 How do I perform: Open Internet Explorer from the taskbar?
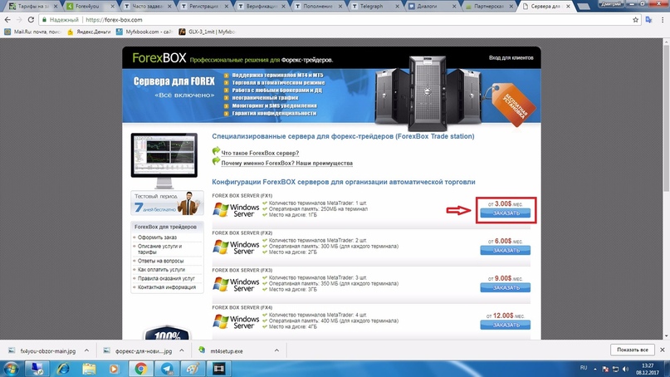coord(63,369)
